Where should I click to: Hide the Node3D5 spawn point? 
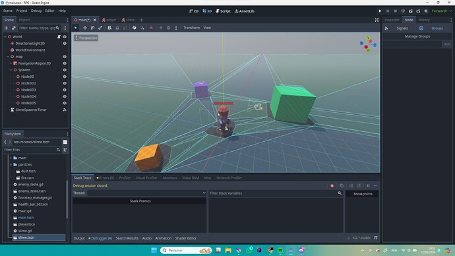[x=65, y=103]
